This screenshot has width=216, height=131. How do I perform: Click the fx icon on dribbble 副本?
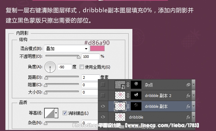[188, 106]
